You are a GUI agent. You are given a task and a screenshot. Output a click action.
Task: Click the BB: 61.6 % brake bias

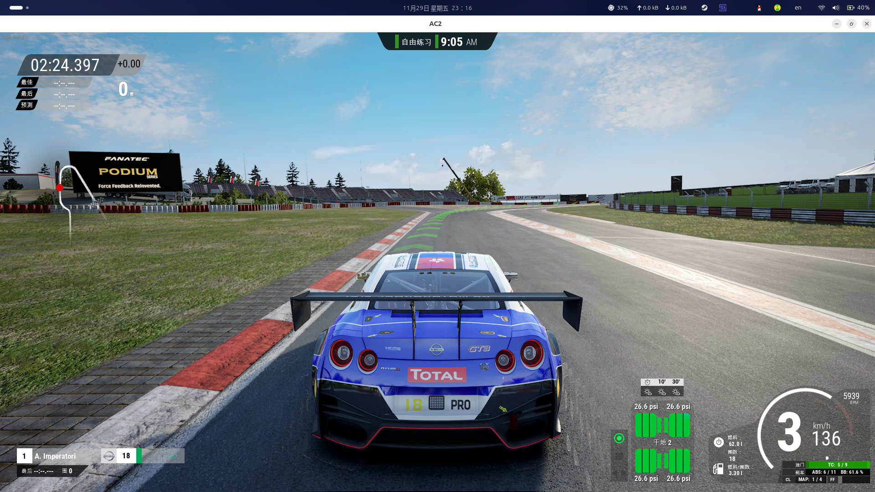coord(852,472)
